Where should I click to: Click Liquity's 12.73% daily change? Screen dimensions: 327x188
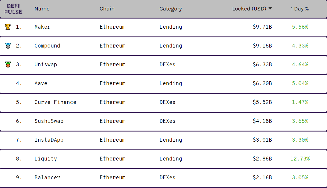(x=300, y=159)
